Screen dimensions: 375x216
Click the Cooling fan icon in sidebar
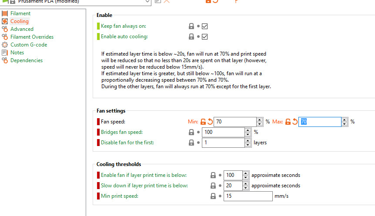point(5,21)
